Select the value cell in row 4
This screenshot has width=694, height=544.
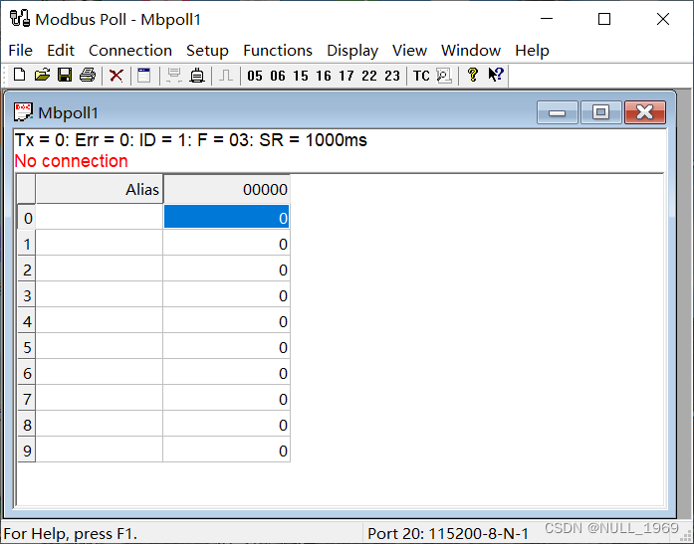click(x=226, y=320)
